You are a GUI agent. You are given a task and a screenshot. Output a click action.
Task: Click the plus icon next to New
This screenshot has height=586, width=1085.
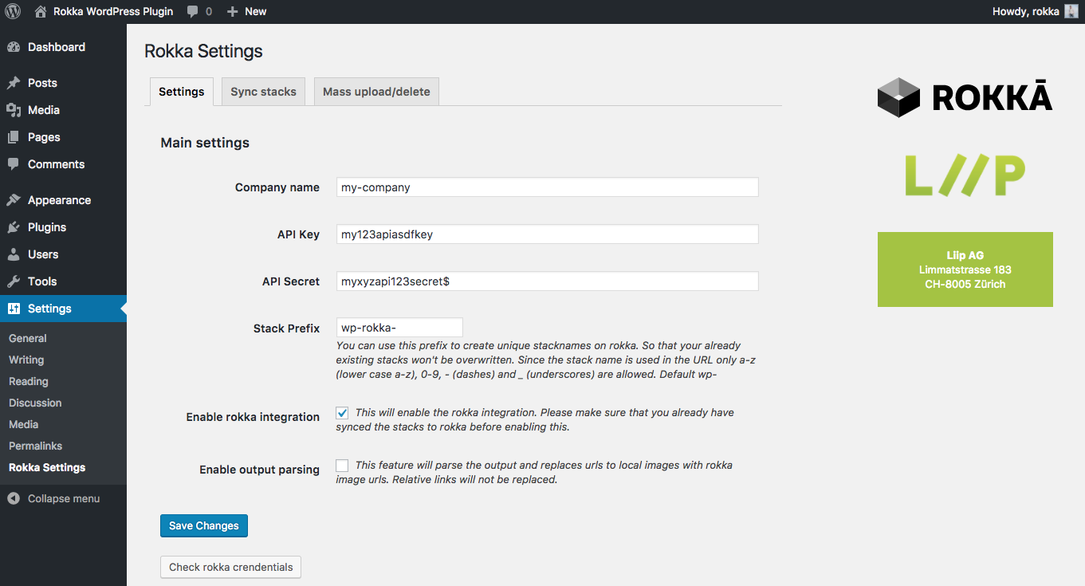tap(233, 11)
